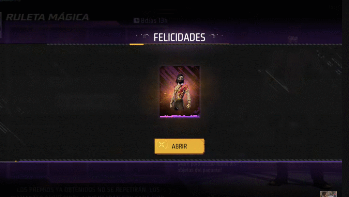Click the faint signature icon at top right

pyautogui.click(x=293, y=39)
